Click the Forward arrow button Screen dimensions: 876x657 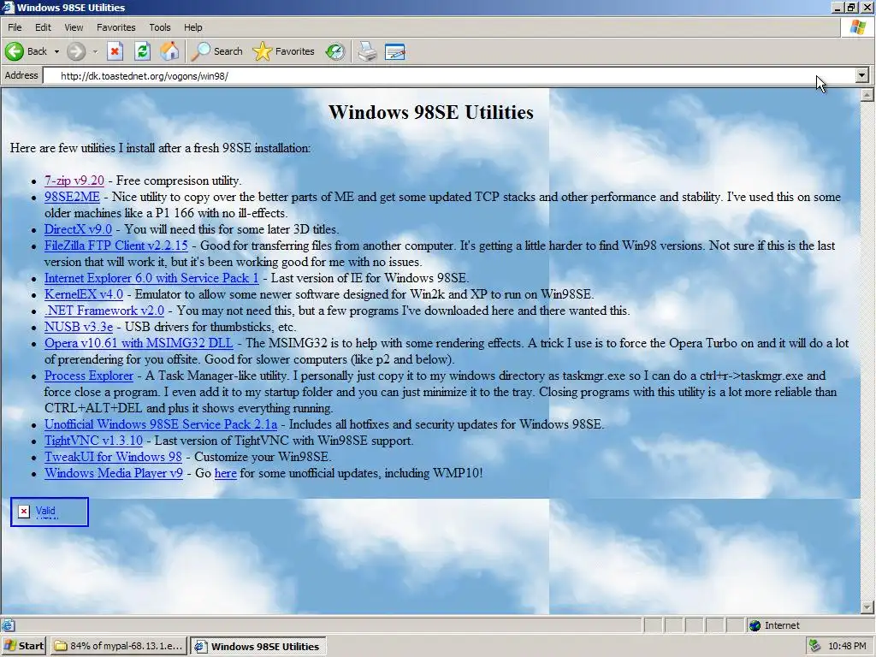(76, 51)
